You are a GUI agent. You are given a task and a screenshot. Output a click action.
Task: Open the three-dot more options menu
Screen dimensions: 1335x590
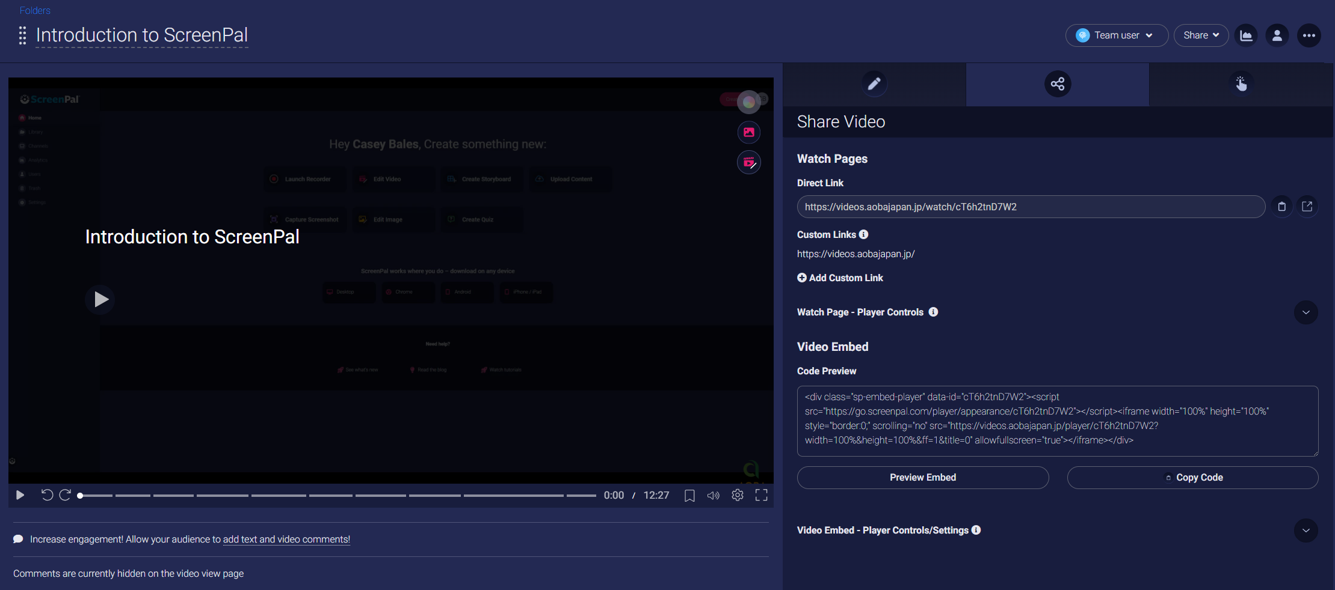[1309, 35]
